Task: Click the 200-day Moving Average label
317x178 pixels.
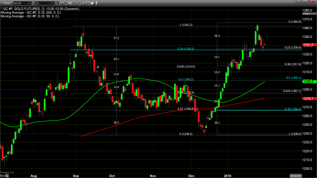Action: tap(30, 12)
